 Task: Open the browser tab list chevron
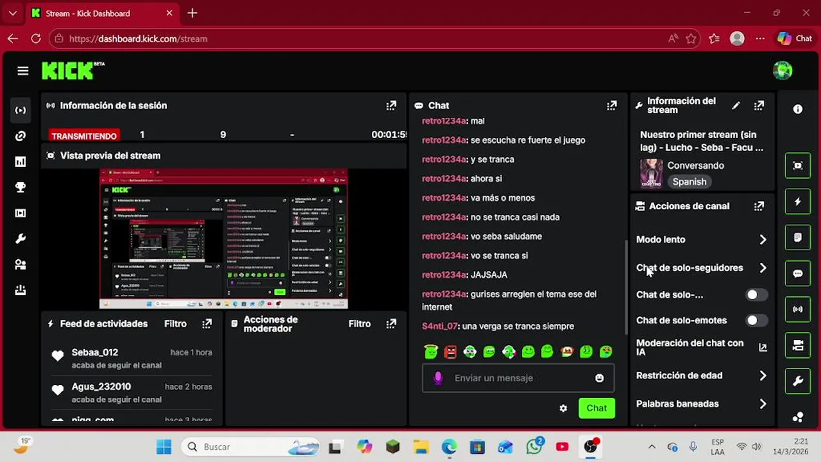pyautogui.click(x=13, y=13)
